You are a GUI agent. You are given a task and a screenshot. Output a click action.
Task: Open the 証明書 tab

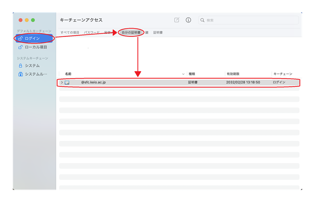158,33
